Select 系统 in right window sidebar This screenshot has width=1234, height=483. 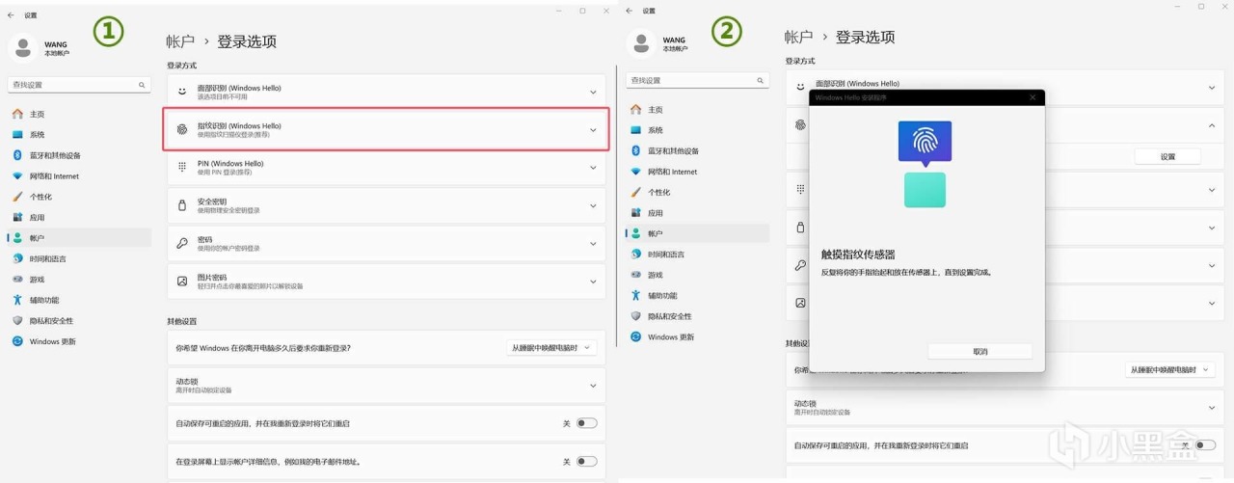[697, 130]
